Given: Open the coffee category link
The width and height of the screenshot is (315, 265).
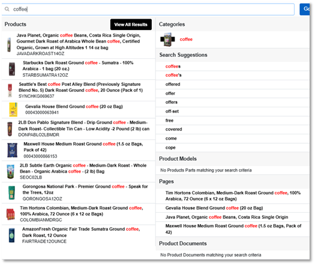Looking at the screenshot, I should [x=186, y=40].
